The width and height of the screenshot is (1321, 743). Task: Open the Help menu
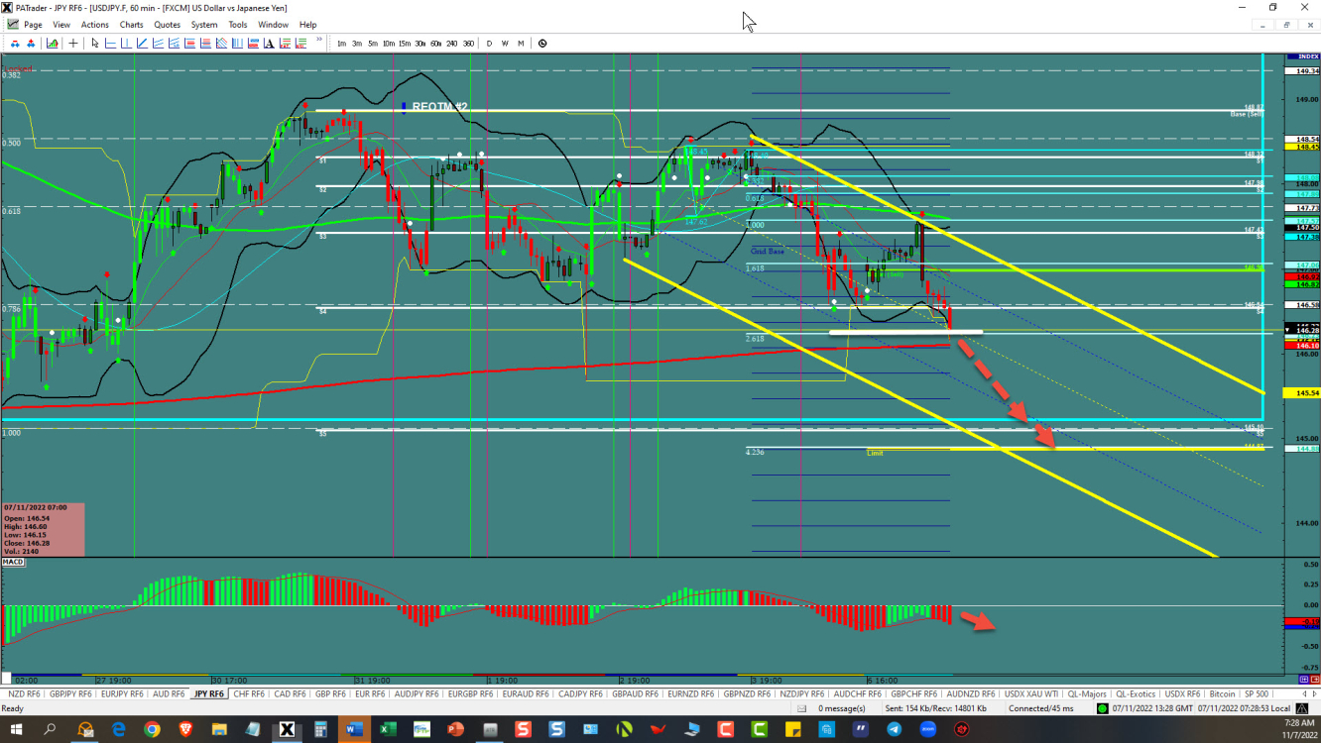308,25
